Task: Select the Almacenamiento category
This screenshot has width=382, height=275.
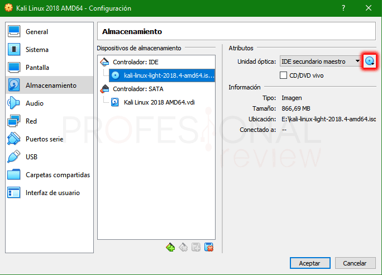Action: point(49,86)
